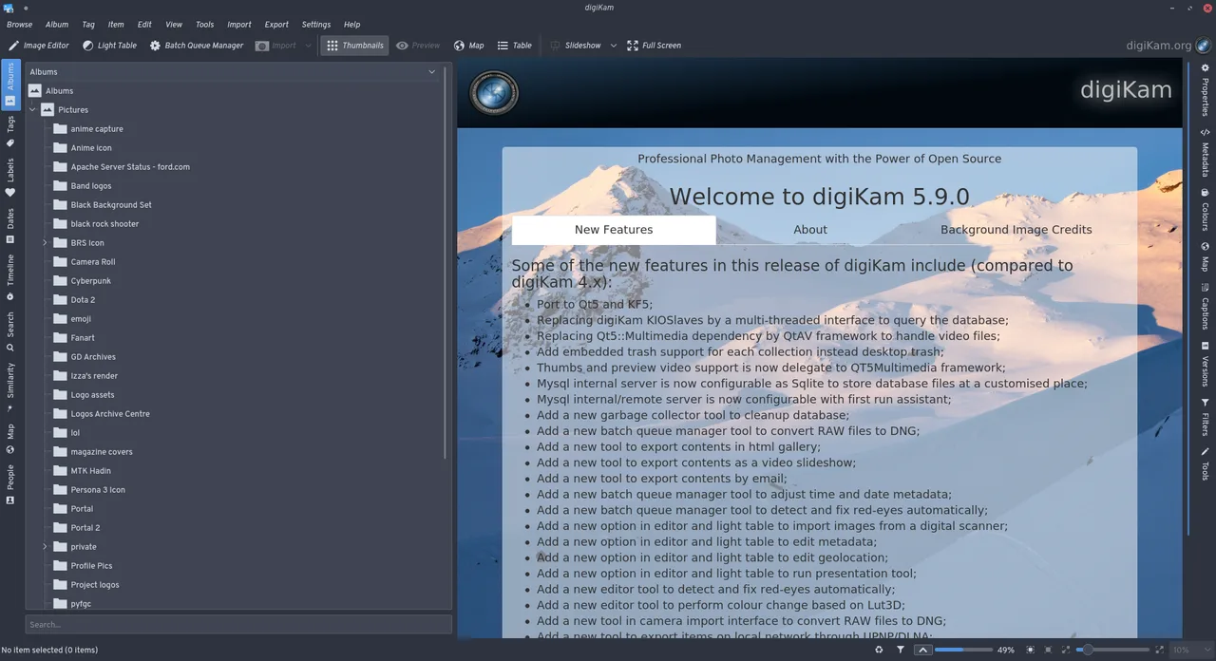Click the up-arrow button beside progress bar
The width and height of the screenshot is (1216, 661).
[922, 650]
